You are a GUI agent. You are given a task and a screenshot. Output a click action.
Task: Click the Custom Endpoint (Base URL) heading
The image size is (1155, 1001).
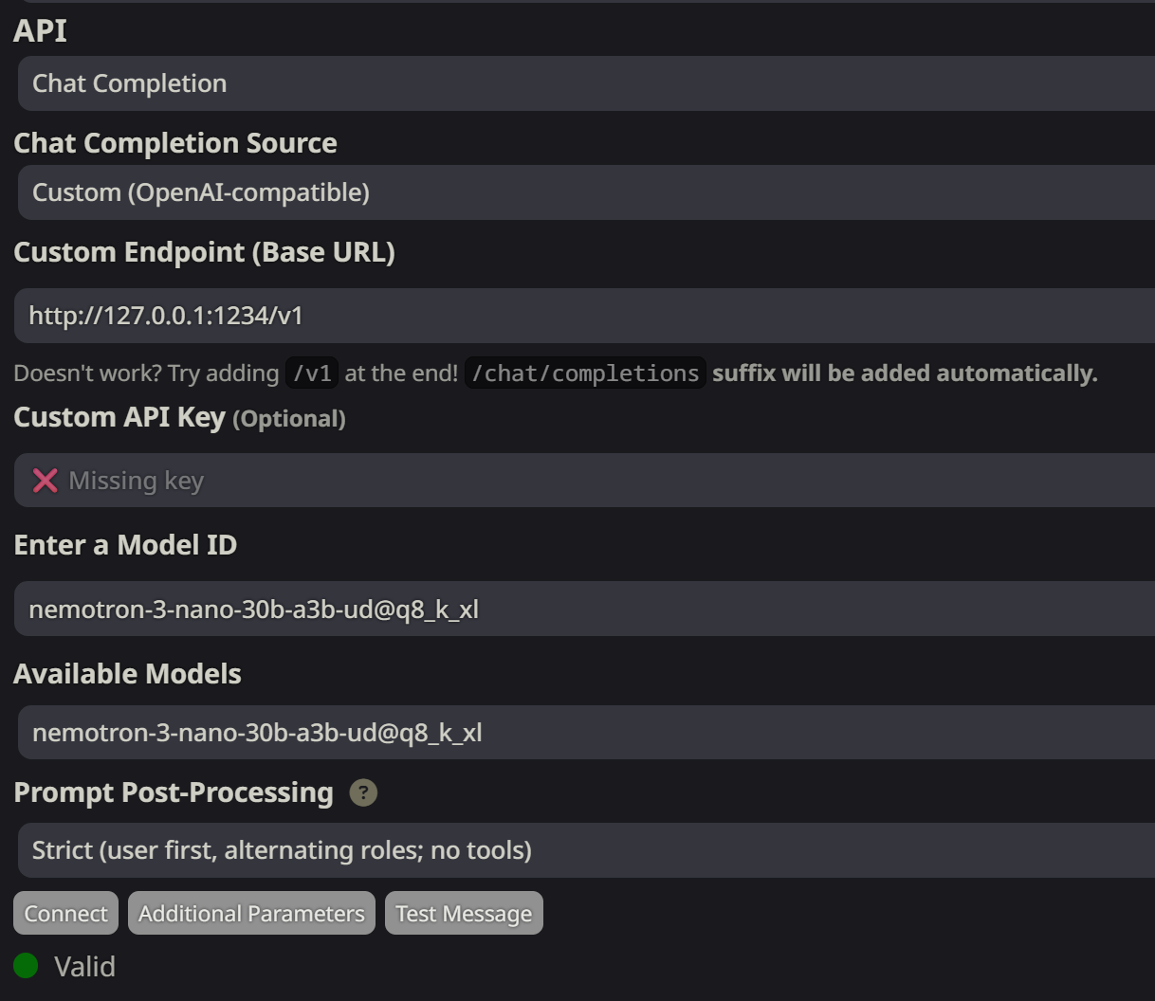pyautogui.click(x=204, y=252)
